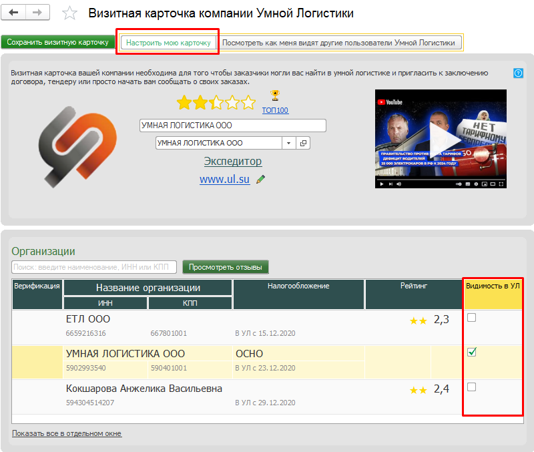
Task: Click ИНН column header
Action: point(105,303)
